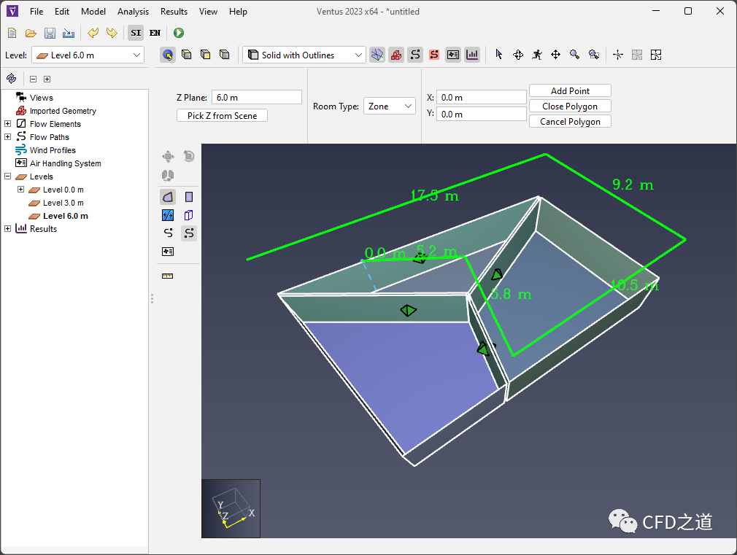Select the zoom magnifier tool
The image size is (737, 555).
tap(574, 55)
